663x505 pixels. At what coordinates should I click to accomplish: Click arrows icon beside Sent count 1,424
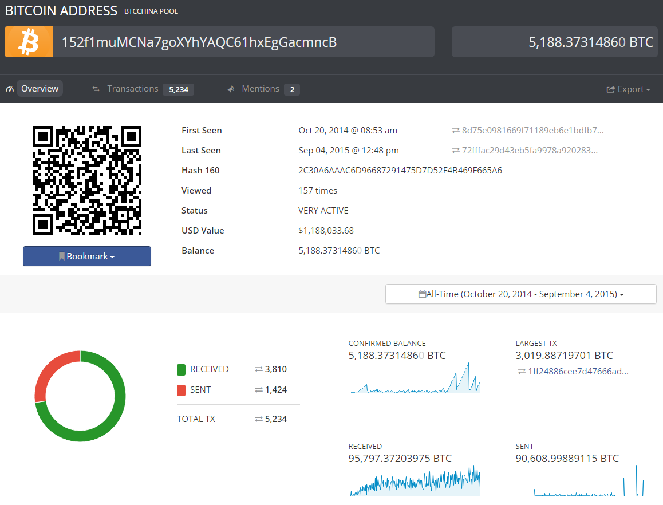point(259,390)
